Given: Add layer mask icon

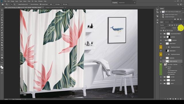Looking at the screenshot, I should [x=170, y=99].
